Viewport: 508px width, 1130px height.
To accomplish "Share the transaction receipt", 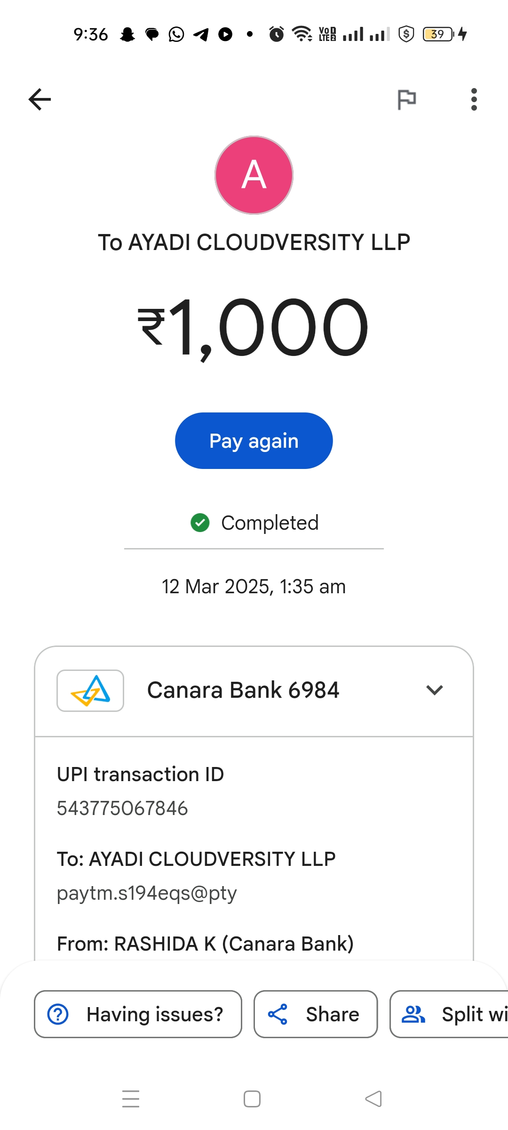I will [x=316, y=1014].
